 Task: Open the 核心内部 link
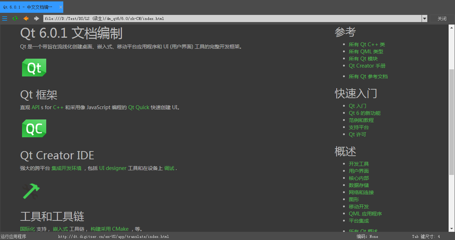359,178
